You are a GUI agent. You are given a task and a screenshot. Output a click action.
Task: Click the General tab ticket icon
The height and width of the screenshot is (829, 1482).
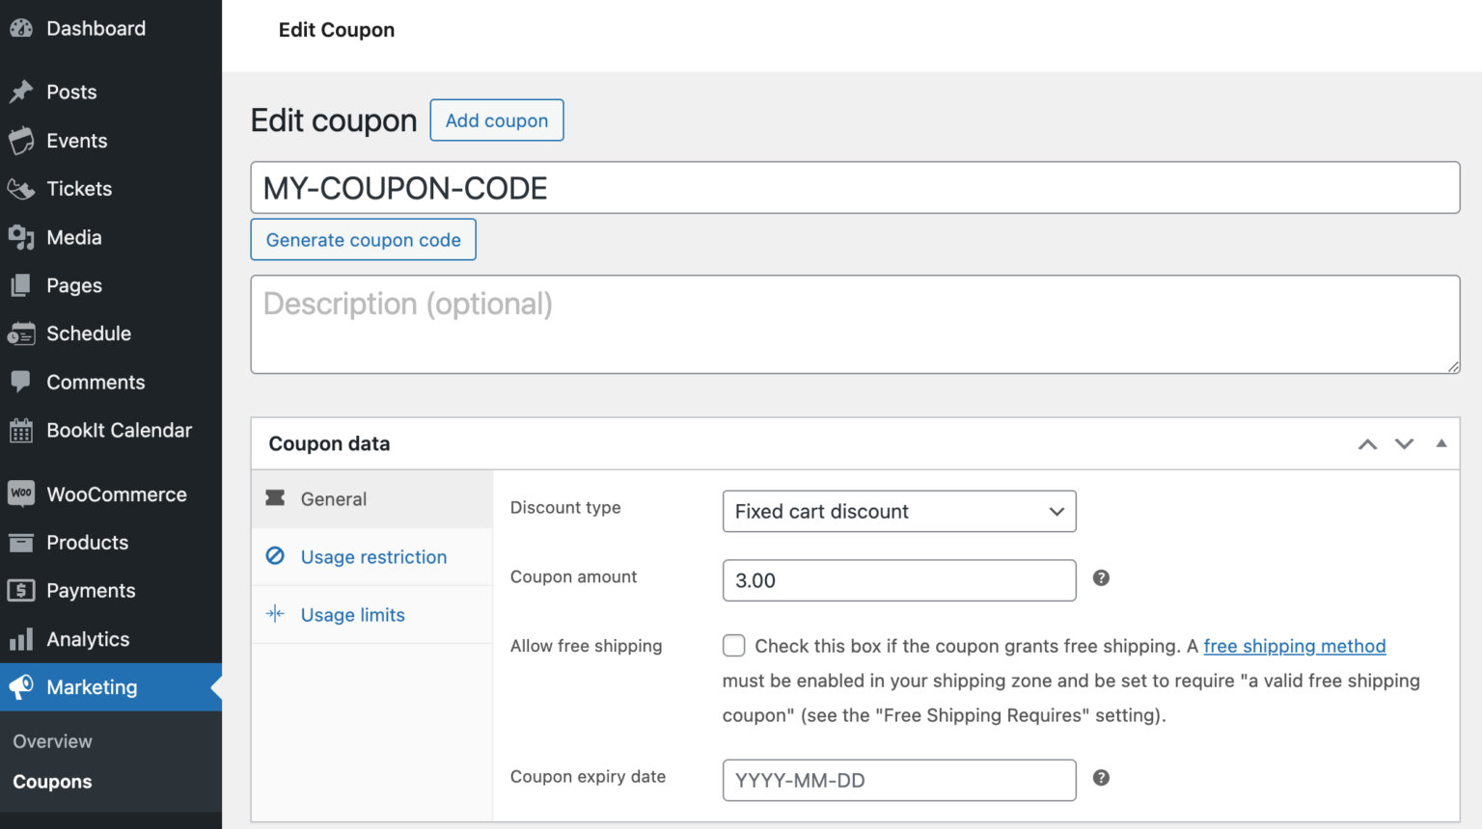(x=275, y=498)
